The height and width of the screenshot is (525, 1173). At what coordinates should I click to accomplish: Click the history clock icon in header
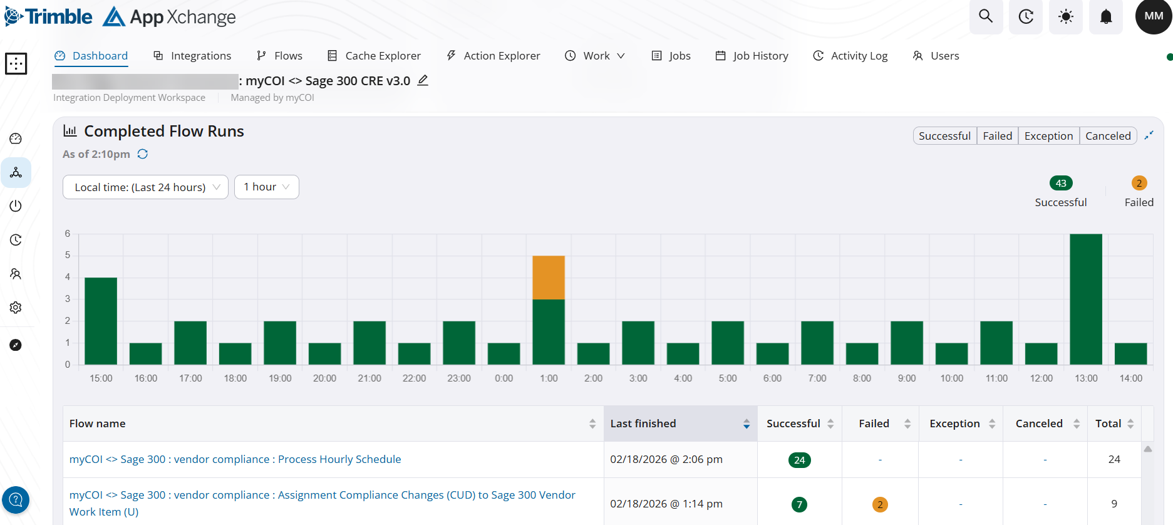(x=1026, y=16)
